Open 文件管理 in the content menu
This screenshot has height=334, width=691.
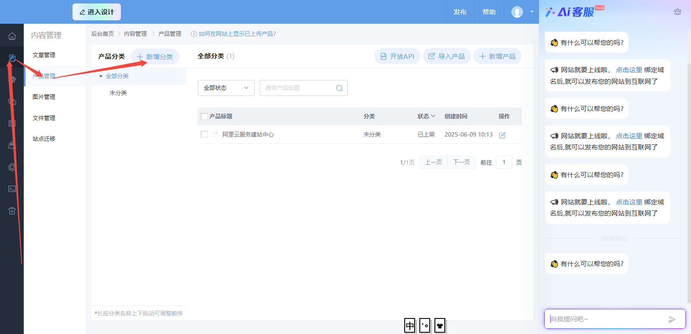point(44,118)
